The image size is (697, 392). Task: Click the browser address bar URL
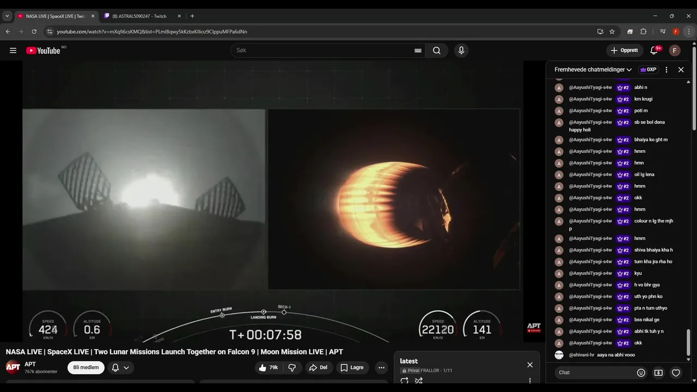(152, 32)
